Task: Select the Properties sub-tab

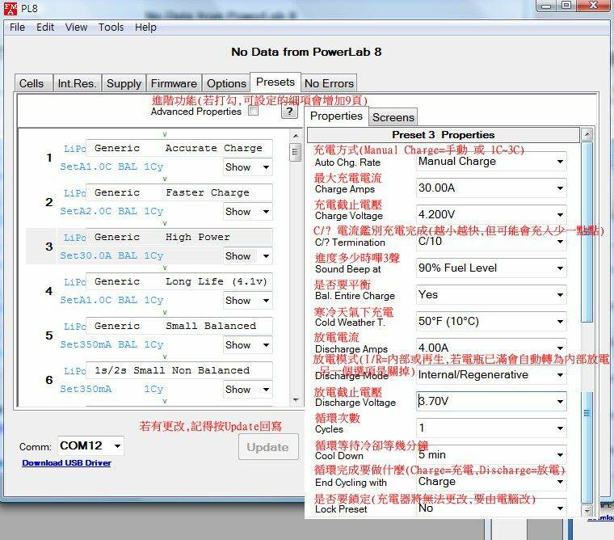Action: pyautogui.click(x=336, y=116)
